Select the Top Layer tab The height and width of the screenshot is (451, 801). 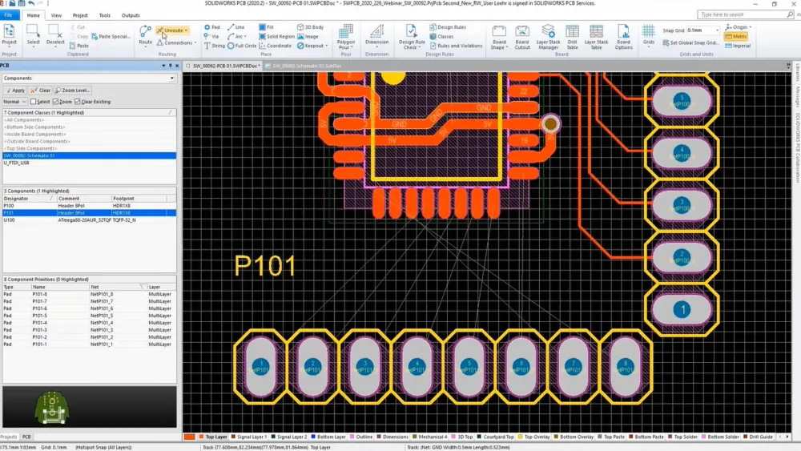click(213, 437)
